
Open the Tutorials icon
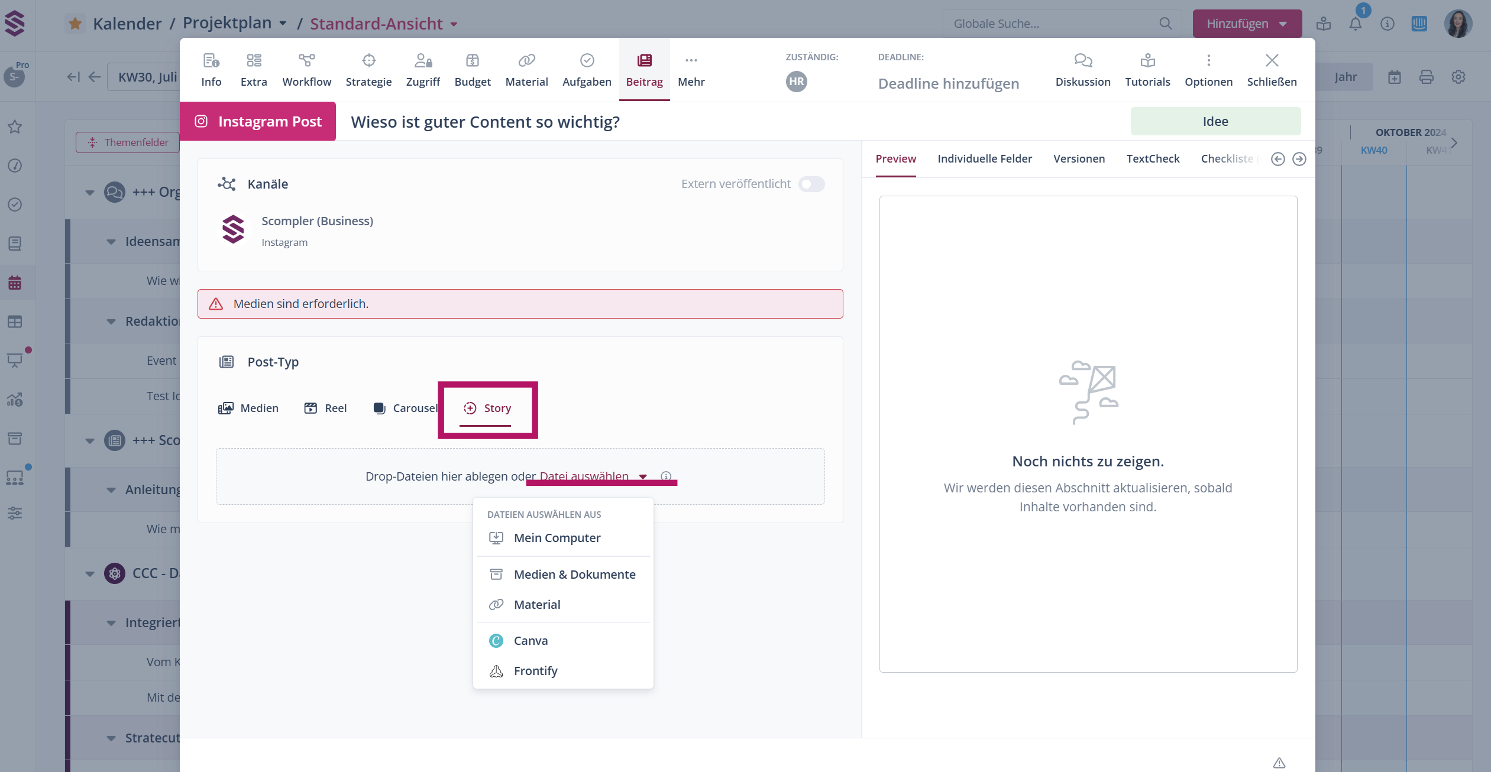point(1147,60)
